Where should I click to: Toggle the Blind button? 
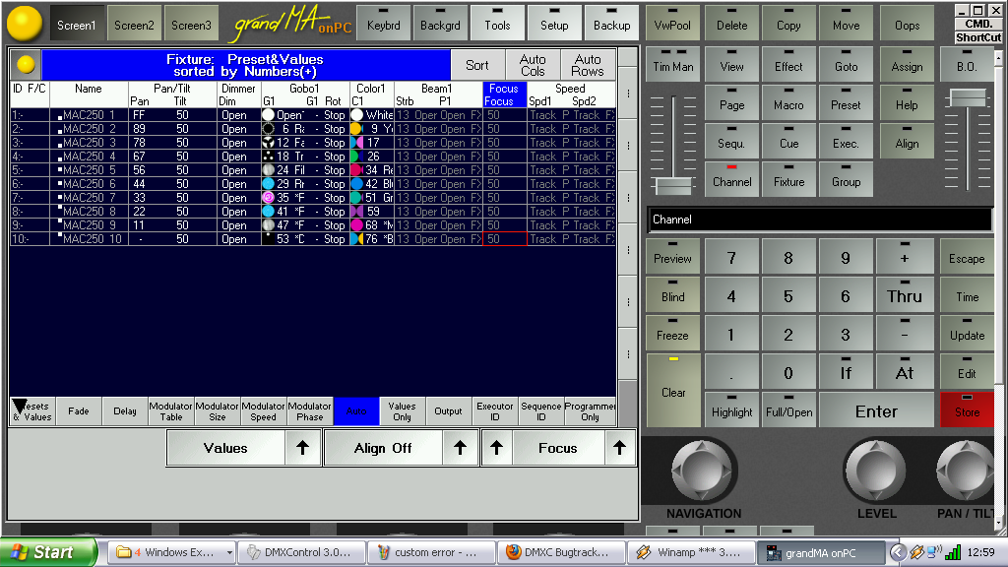click(673, 291)
